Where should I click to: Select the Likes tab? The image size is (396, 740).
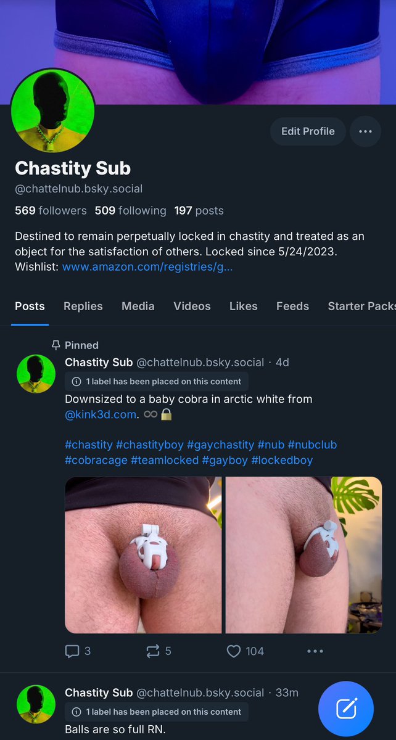(x=244, y=306)
